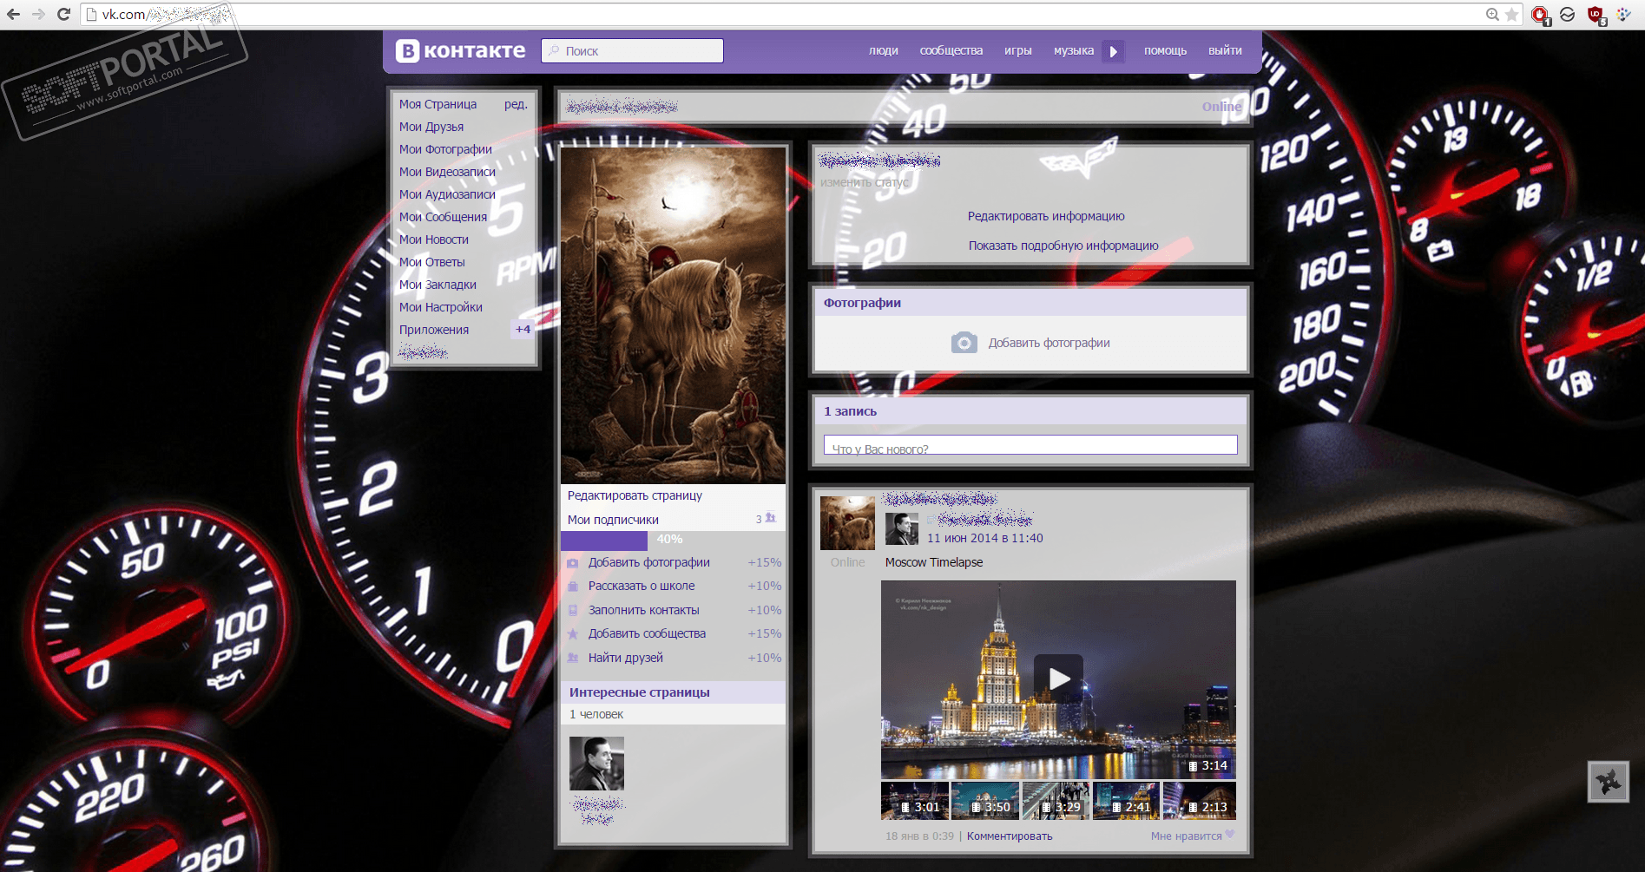The width and height of the screenshot is (1645, 872).
Task: Open сообщества in the header menu
Action: click(x=951, y=51)
